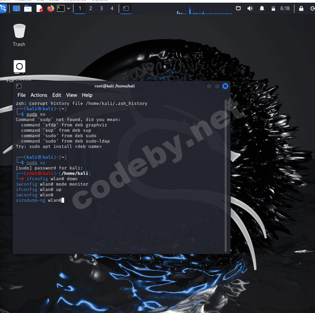
Task: Open the Edit menu in terminal
Action: tap(57, 95)
